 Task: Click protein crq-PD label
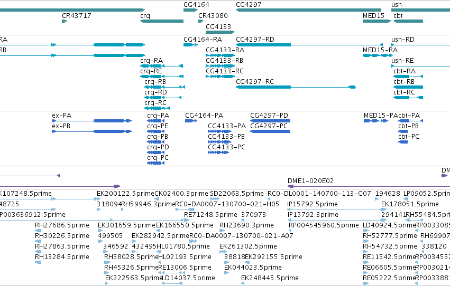[158, 147]
